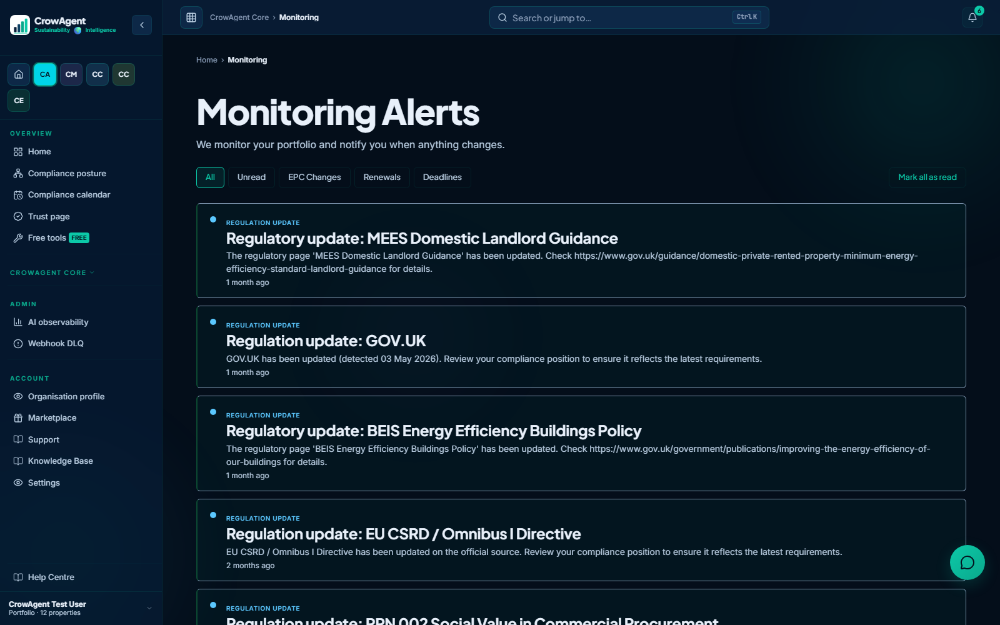The width and height of the screenshot is (1000, 625).
Task: Open Compliance posture in the sidebar
Action: coord(81,173)
